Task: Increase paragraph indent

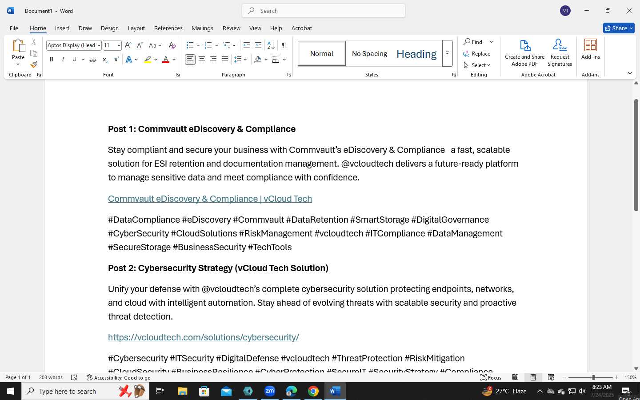Action: coord(258,45)
